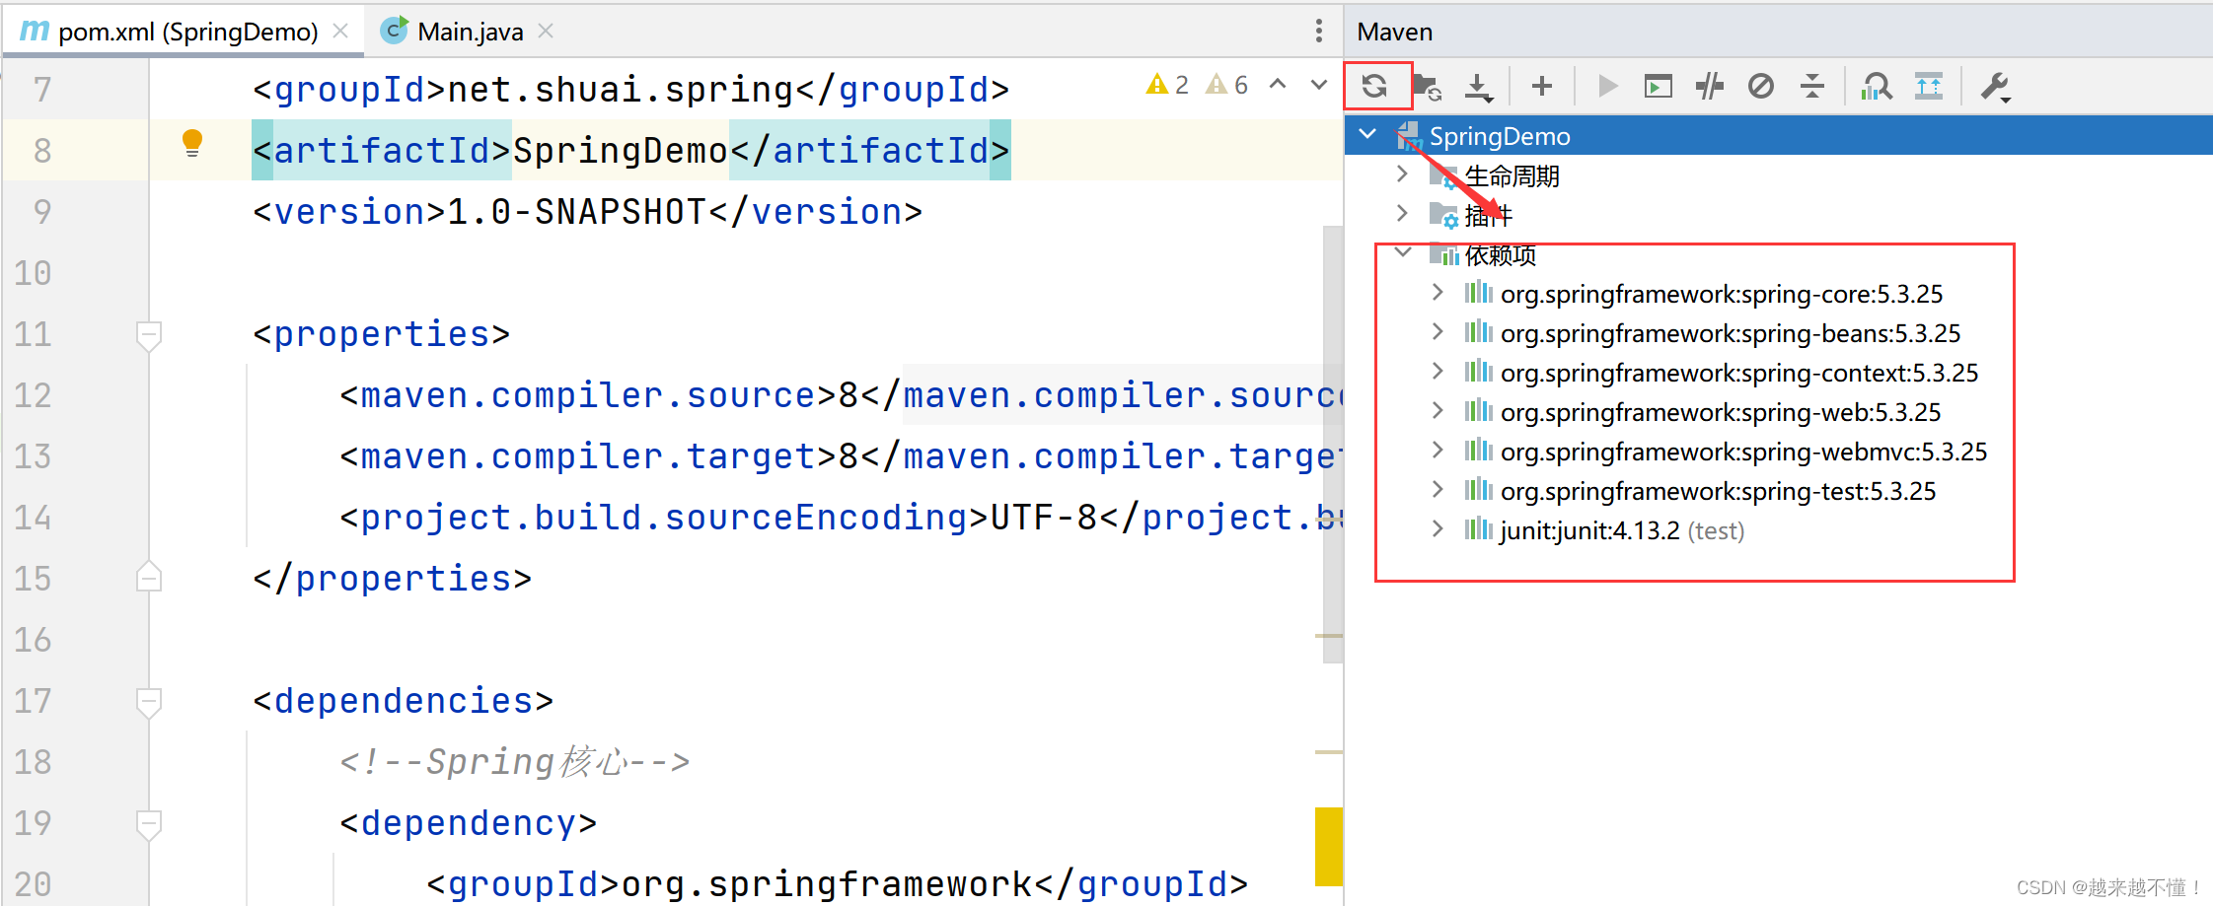Viewport: 2213px width, 906px height.
Task: Open Maven Settings wrench icon
Action: pyautogui.click(x=1995, y=87)
